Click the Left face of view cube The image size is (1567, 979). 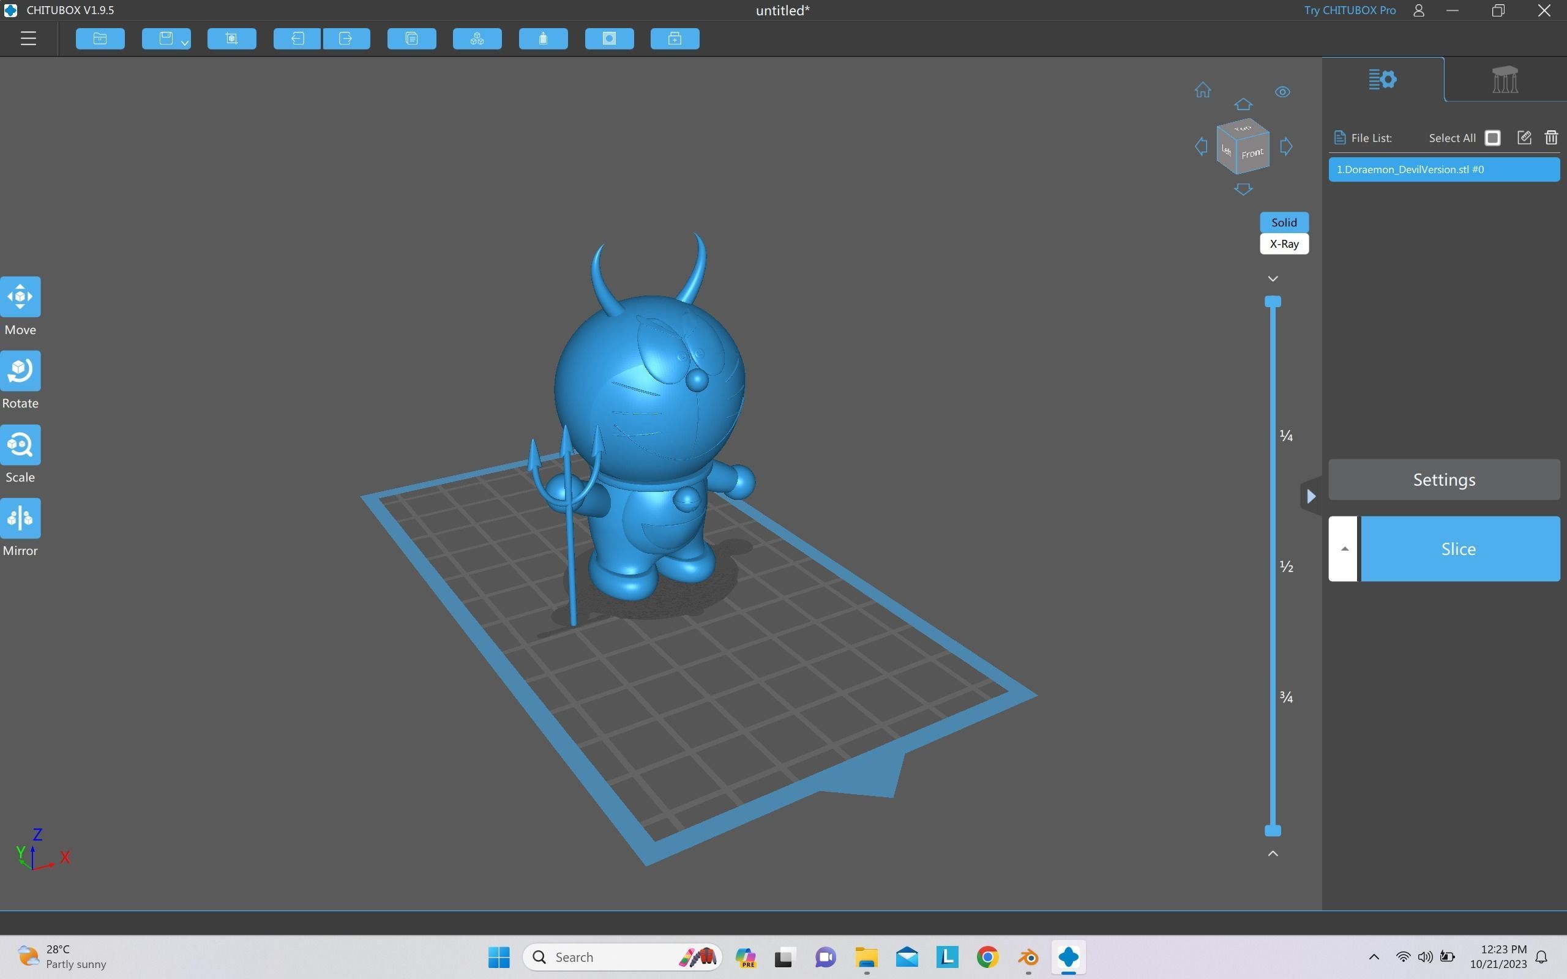[1227, 151]
